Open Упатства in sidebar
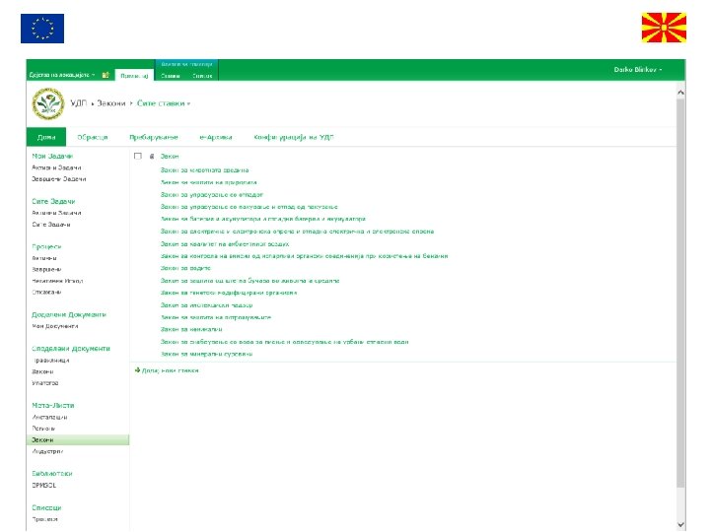The width and height of the screenshot is (710, 532). (44, 383)
